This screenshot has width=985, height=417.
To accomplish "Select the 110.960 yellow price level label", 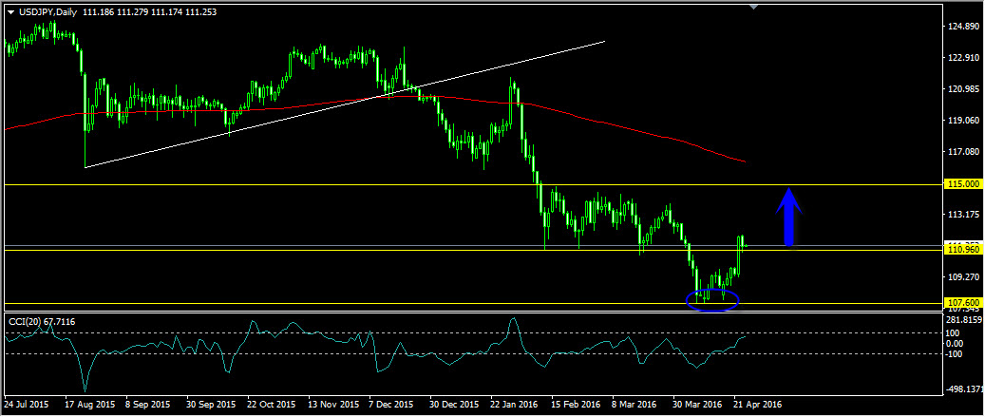I will (964, 249).
